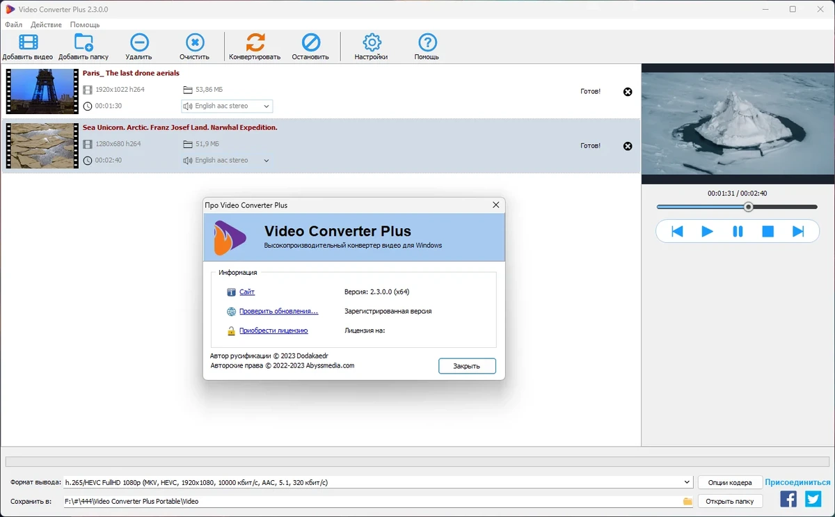835x517 pixels.
Task: Click the 00:01:30 duration text
Action: tap(109, 106)
